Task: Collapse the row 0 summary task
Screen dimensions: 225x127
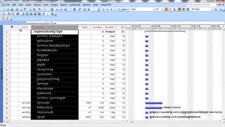Action: (32, 32)
